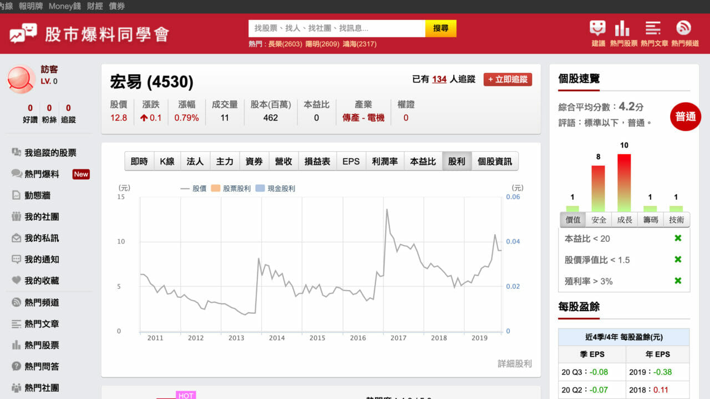This screenshot has width=710, height=399.
Task: Open the 熱門文章 header icon
Action: 654,29
